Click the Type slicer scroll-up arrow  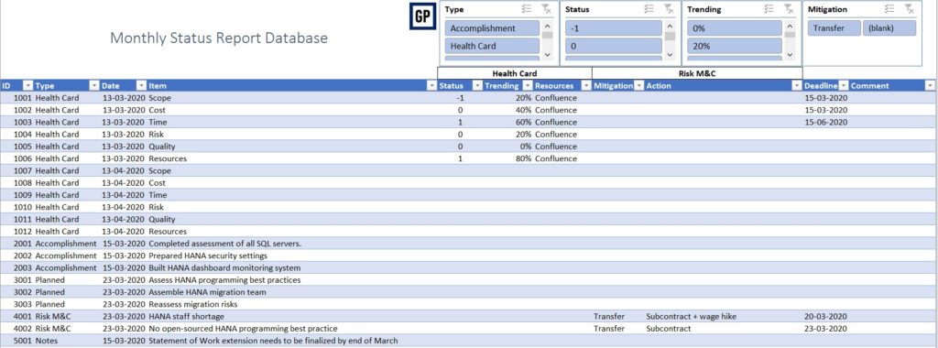[548, 27]
